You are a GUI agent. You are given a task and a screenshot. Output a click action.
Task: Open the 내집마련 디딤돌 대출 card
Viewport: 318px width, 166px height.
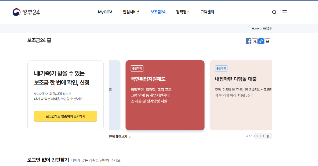click(241, 95)
